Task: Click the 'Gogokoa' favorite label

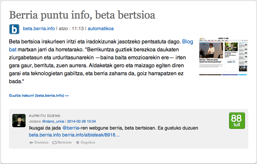Action: click(x=88, y=142)
